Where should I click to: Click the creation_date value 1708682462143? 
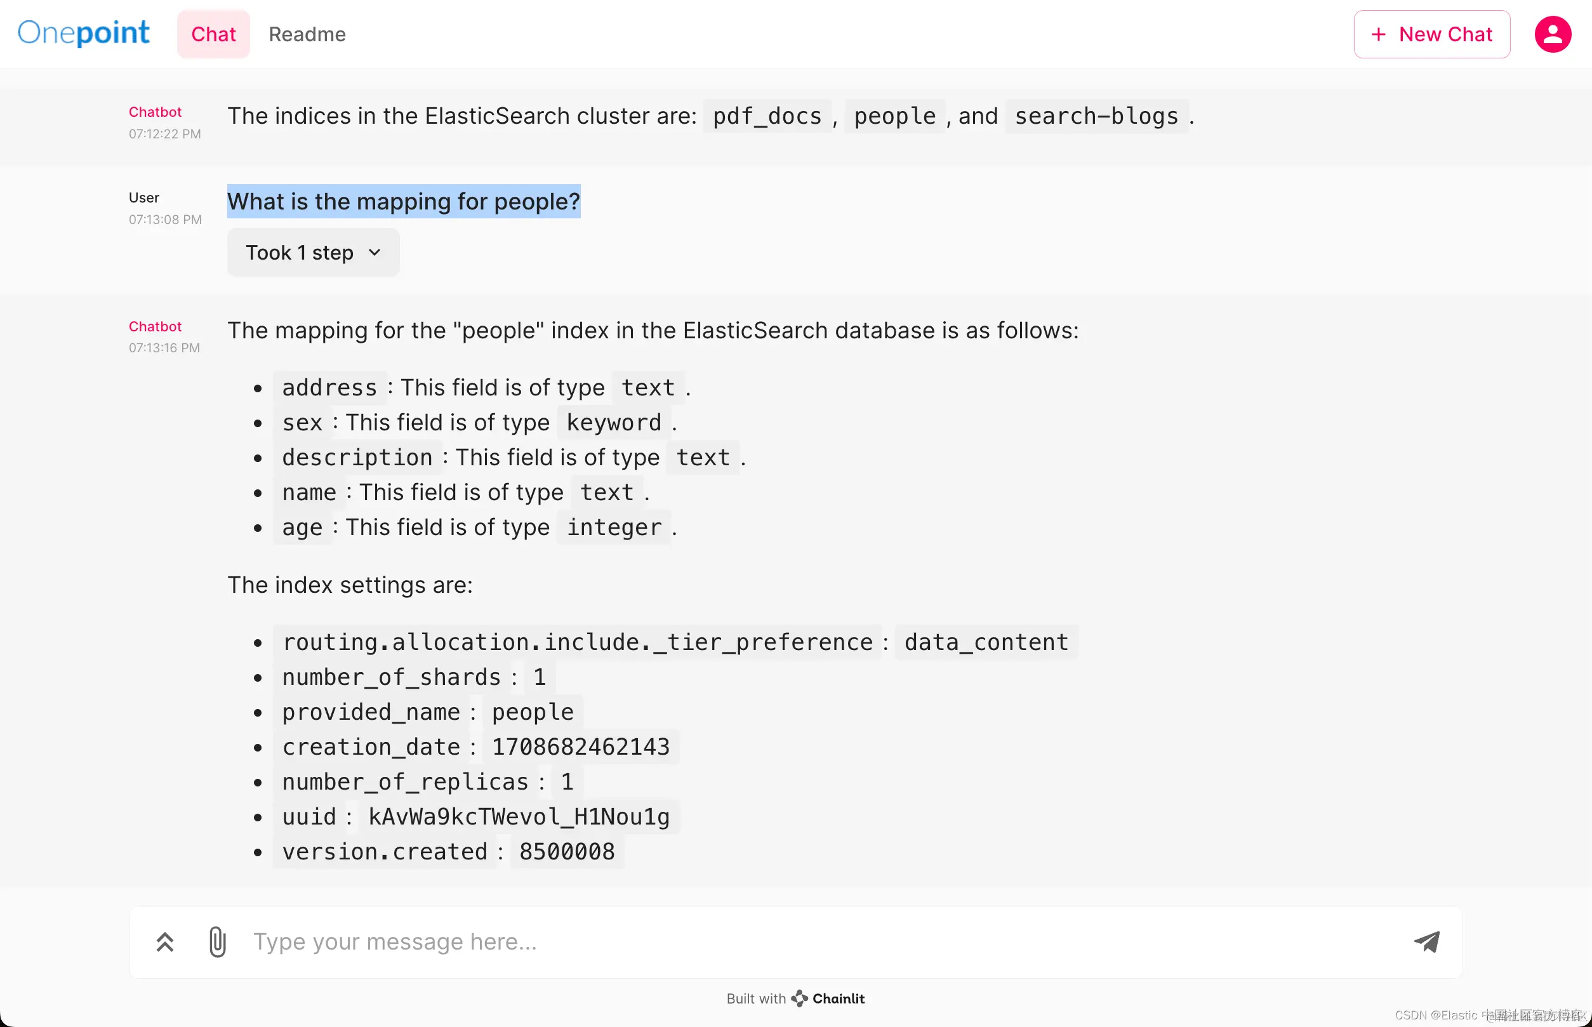tap(580, 747)
